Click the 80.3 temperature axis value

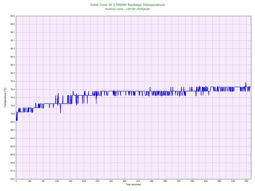12,73
